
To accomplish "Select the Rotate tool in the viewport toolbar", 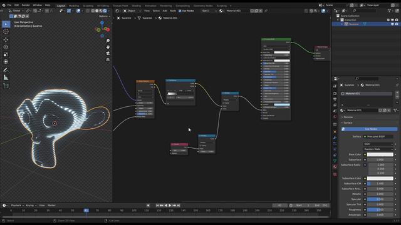I will pos(6,47).
